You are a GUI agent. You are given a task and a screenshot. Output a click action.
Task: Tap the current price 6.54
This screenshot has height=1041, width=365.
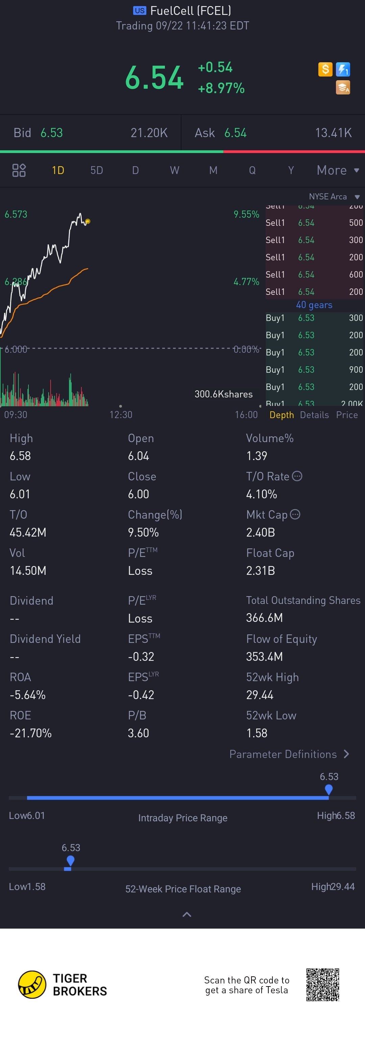click(x=154, y=78)
